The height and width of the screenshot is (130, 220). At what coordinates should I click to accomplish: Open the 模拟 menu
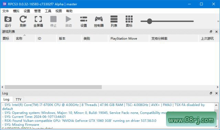(x=16, y=11)
